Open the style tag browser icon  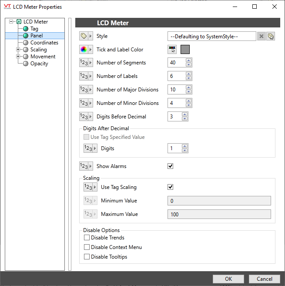(x=271, y=36)
